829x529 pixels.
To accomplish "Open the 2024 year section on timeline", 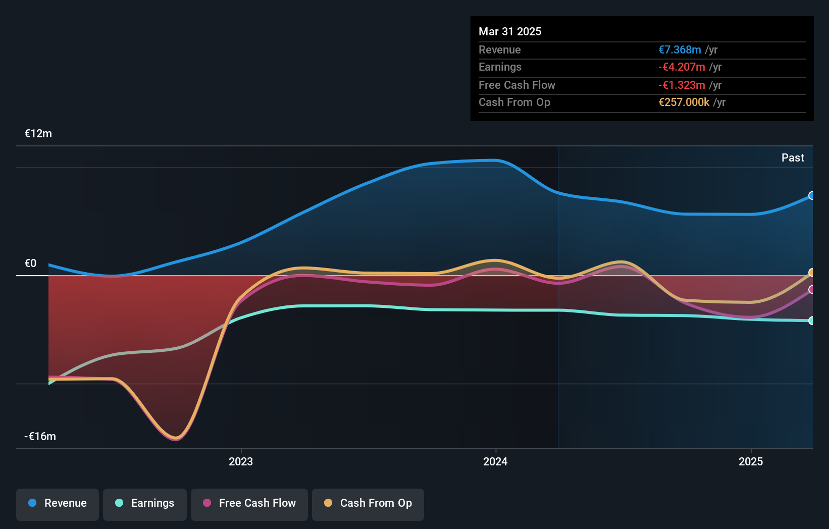I will [495, 461].
